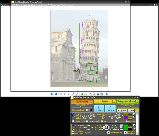
Task: Click the top stencil angle adjust button
Action: [121, 125]
